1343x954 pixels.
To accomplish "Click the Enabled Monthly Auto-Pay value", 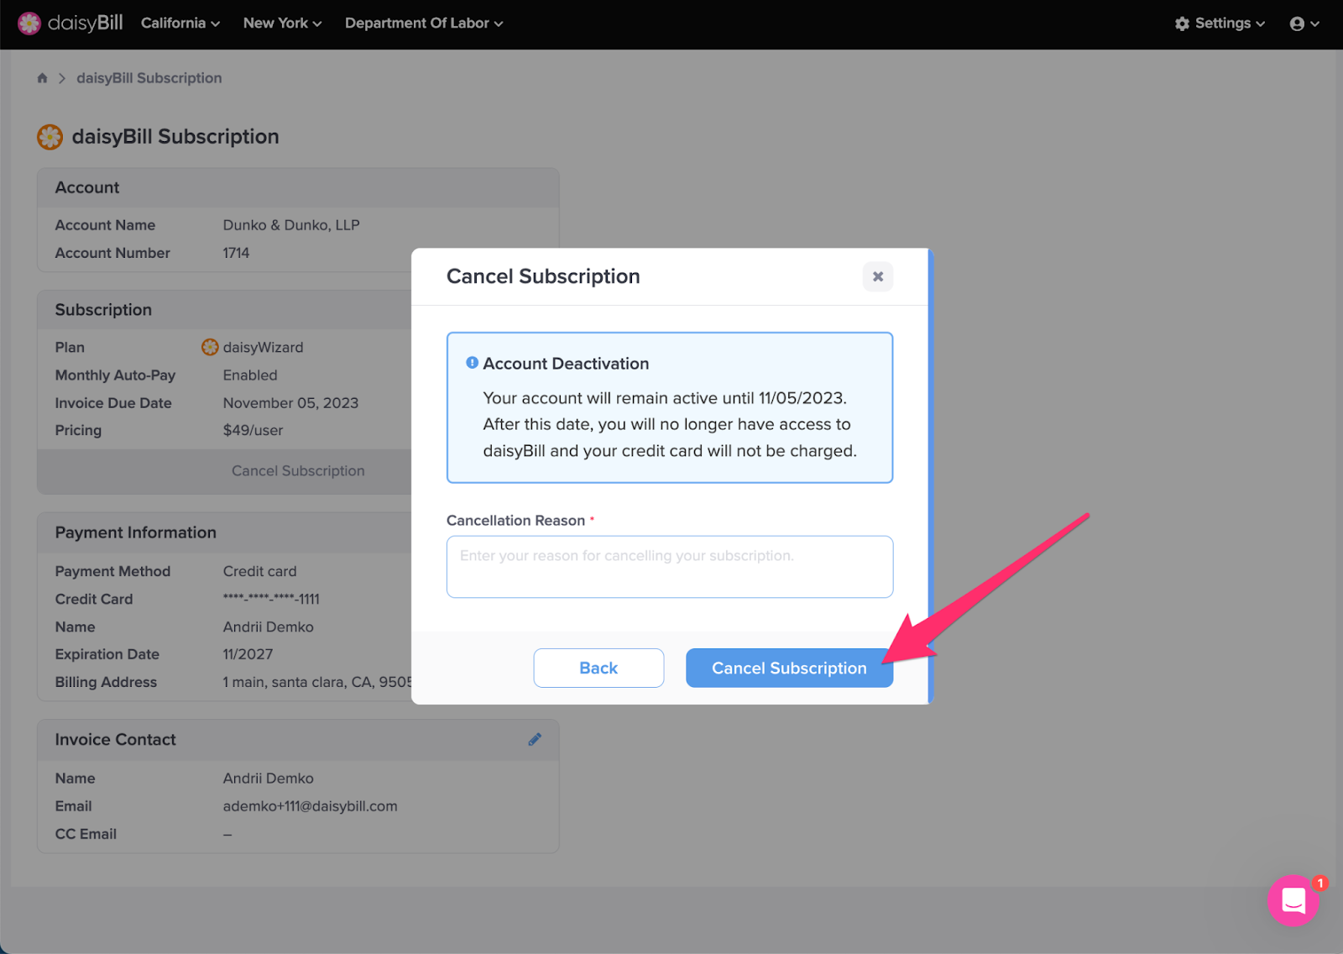I will (x=250, y=375).
